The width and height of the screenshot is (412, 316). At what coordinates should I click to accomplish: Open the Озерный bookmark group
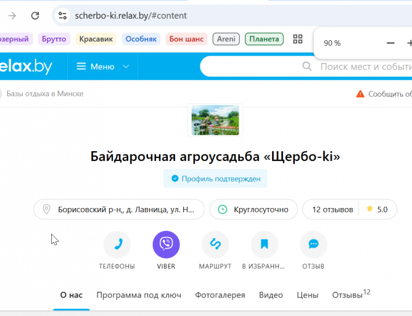tap(15, 39)
